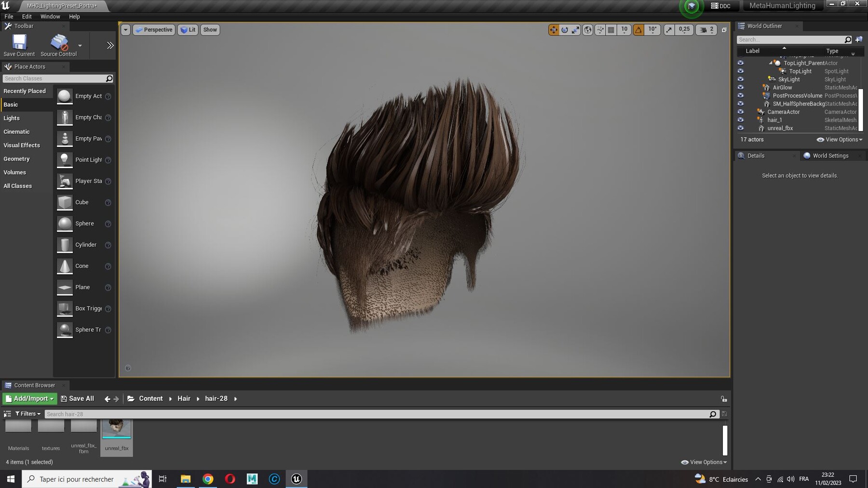Hide the SkyLight actor in outliner

[x=741, y=79]
